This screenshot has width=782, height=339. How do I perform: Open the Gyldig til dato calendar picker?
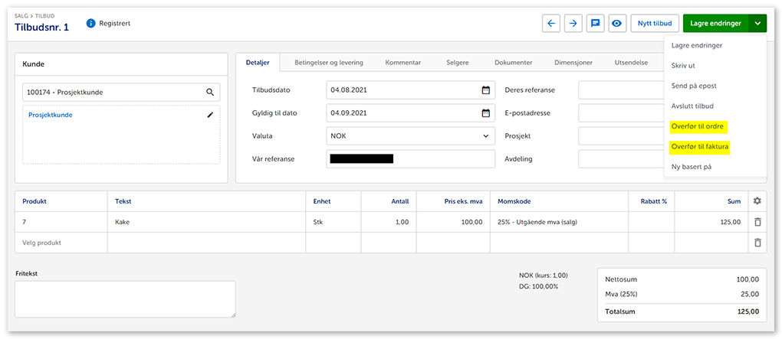click(485, 113)
